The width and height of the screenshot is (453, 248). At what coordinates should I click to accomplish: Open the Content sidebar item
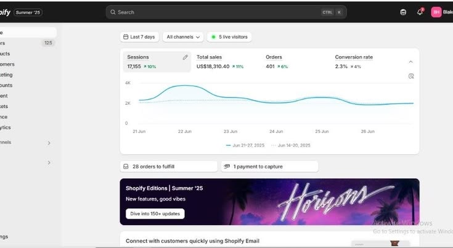[x=28, y=96]
